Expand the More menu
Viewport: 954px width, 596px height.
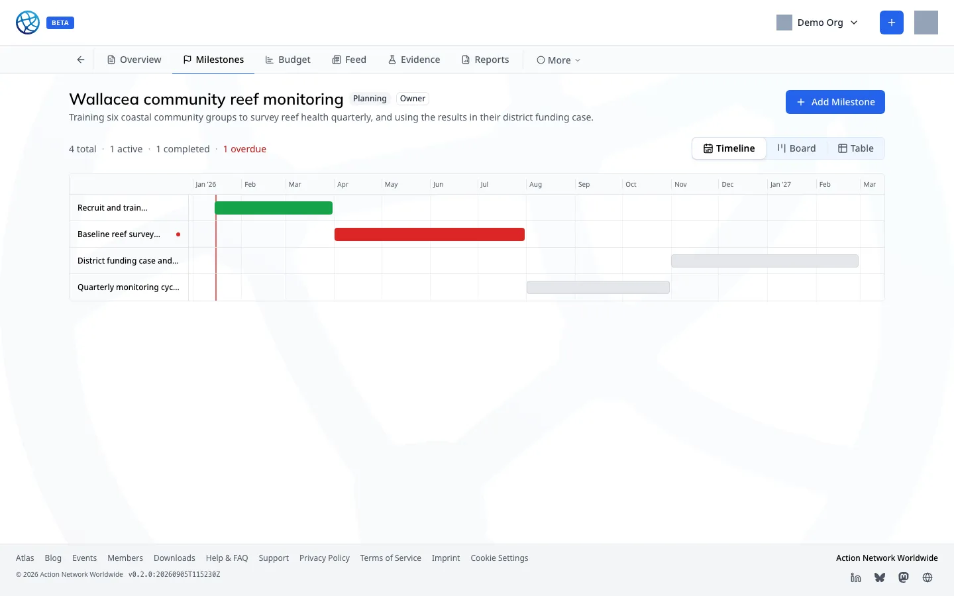tap(558, 60)
